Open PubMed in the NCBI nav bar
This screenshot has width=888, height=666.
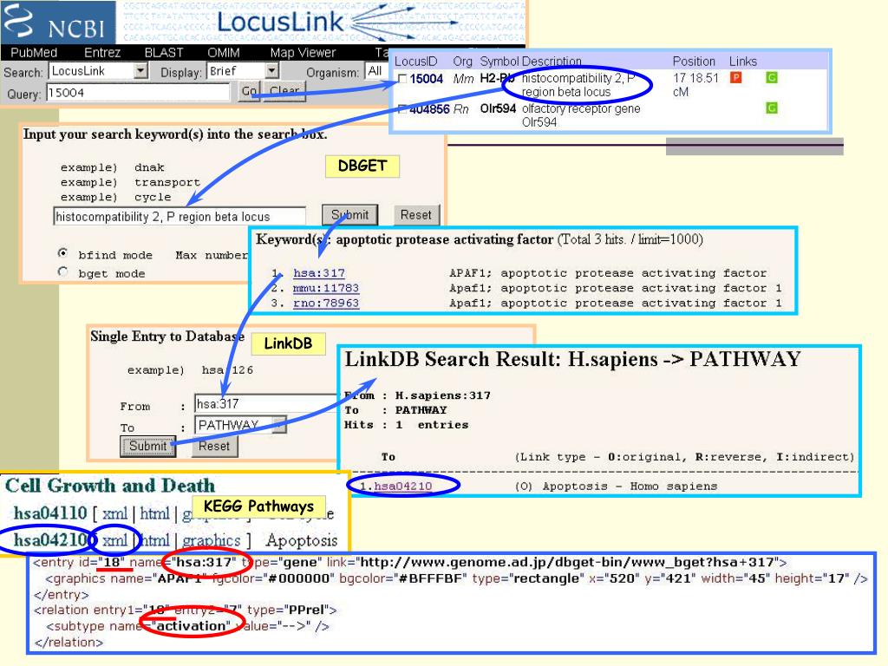(x=34, y=53)
